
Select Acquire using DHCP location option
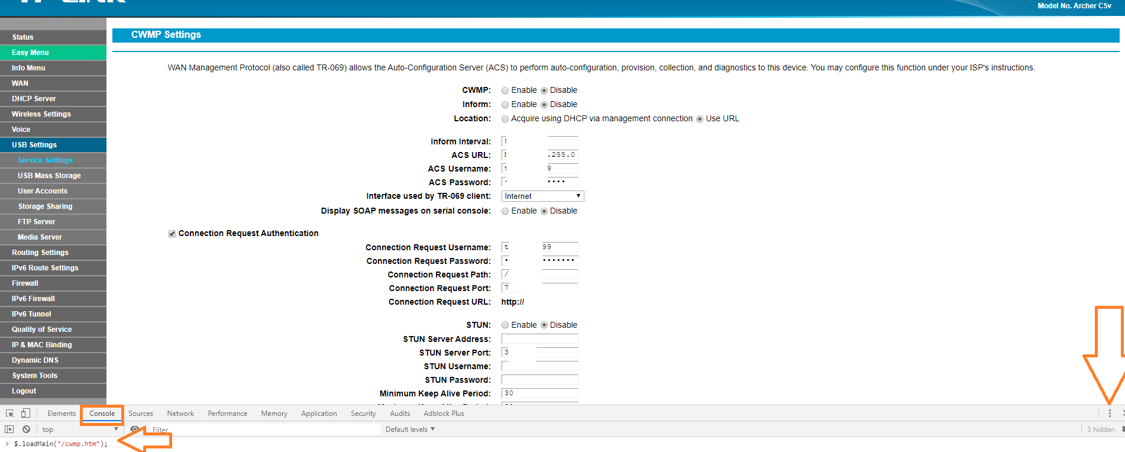pyautogui.click(x=505, y=119)
